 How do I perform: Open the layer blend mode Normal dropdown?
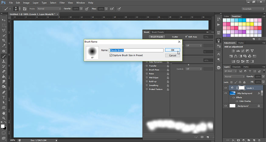234,77
